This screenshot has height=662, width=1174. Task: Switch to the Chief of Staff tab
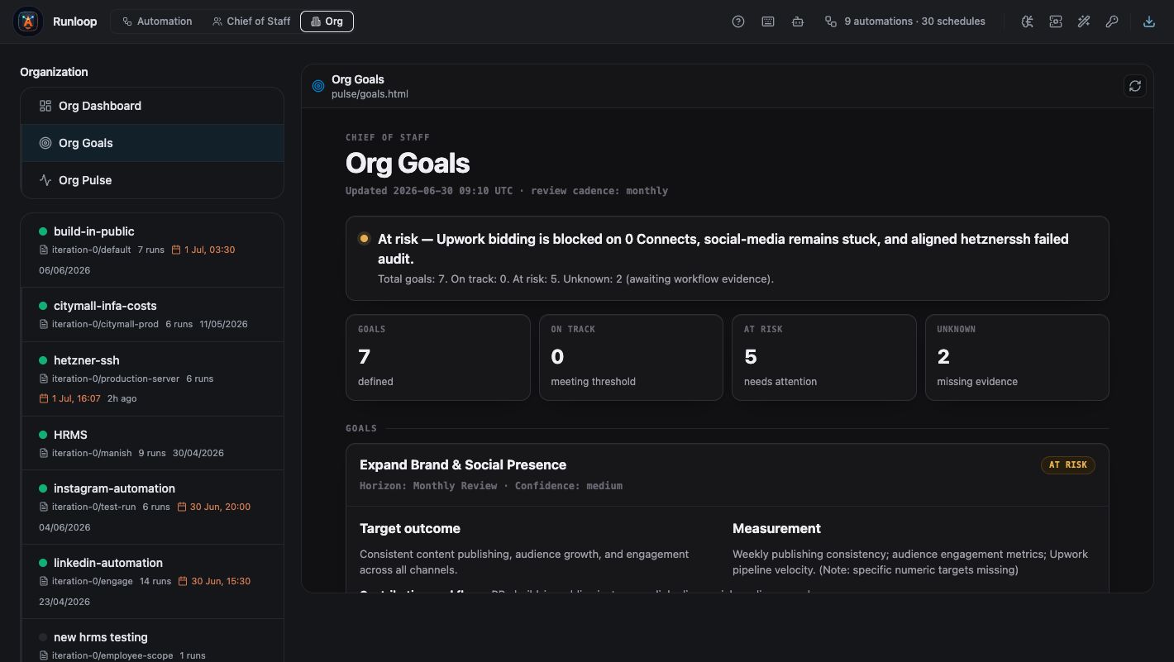(251, 21)
